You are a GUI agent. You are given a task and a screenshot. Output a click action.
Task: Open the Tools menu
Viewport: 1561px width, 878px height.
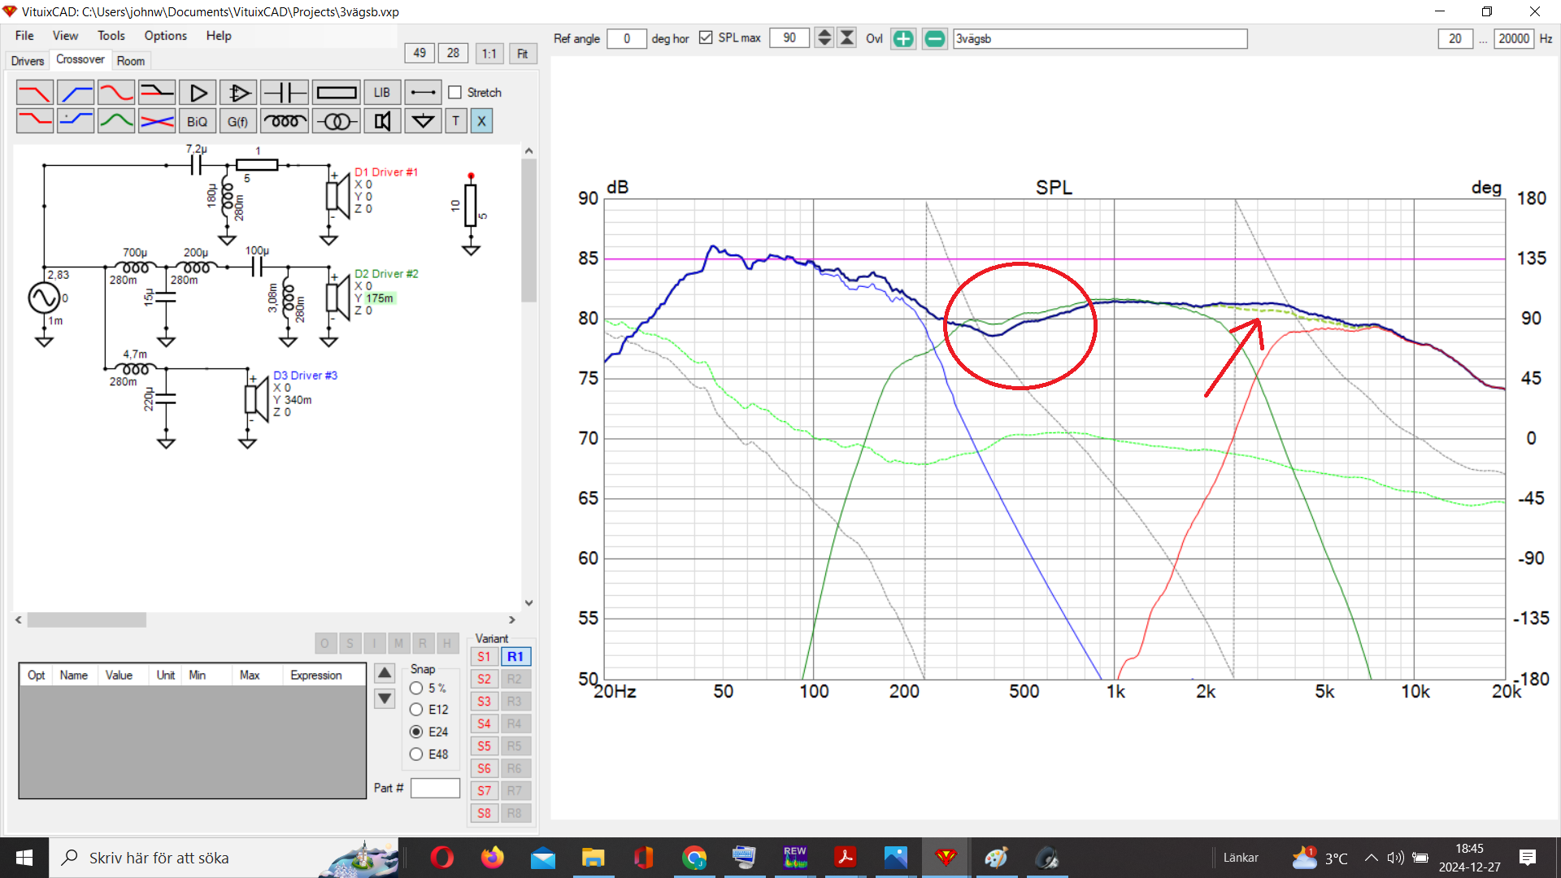point(111,36)
